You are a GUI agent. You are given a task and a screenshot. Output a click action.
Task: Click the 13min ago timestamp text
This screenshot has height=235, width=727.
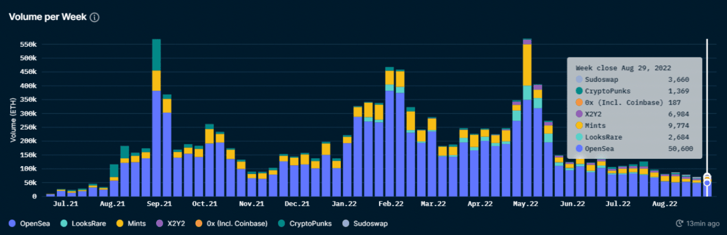pyautogui.click(x=702, y=224)
